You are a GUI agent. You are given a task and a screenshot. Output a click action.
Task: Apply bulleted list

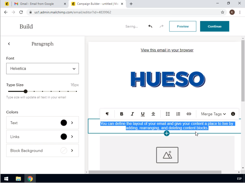point(168,114)
